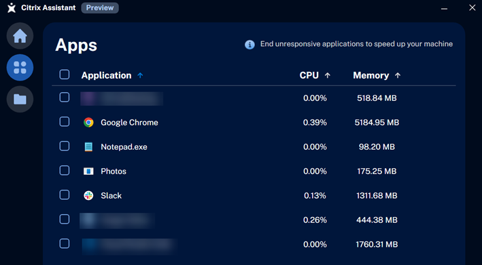Click the Citrix Assistant logo icon
This screenshot has width=482, height=265.
12,8
